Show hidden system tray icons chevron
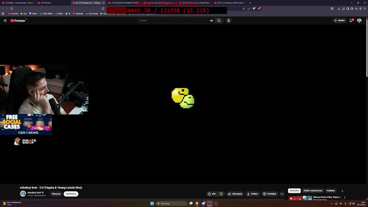This screenshot has height=207, width=368. pos(331,204)
